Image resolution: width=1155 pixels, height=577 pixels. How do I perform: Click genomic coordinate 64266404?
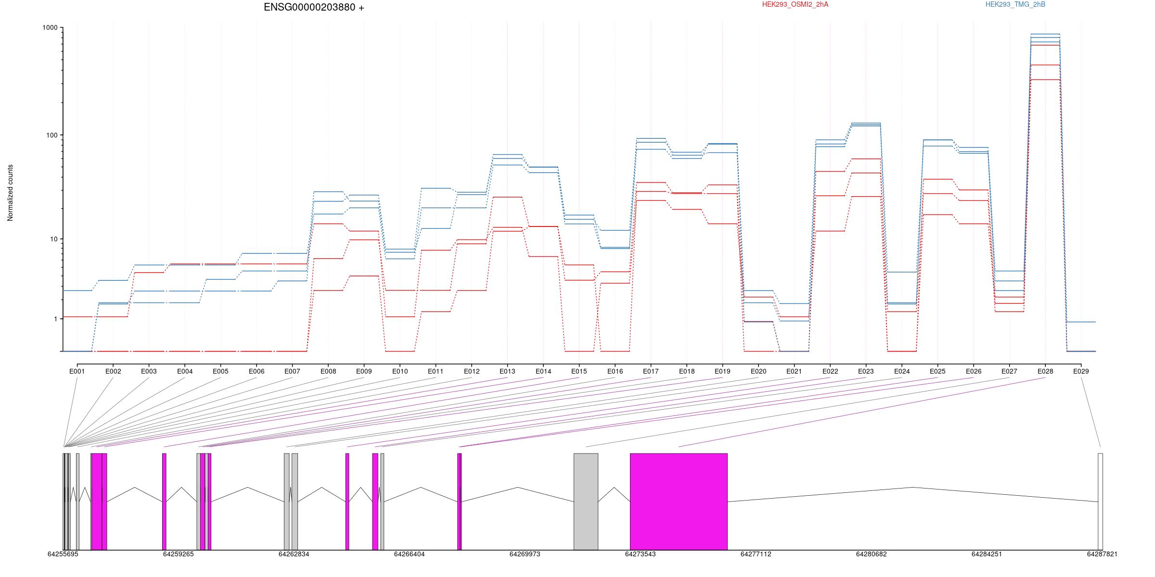tap(409, 554)
